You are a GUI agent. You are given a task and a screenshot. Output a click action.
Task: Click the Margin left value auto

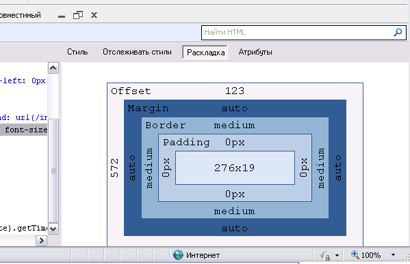coord(132,168)
